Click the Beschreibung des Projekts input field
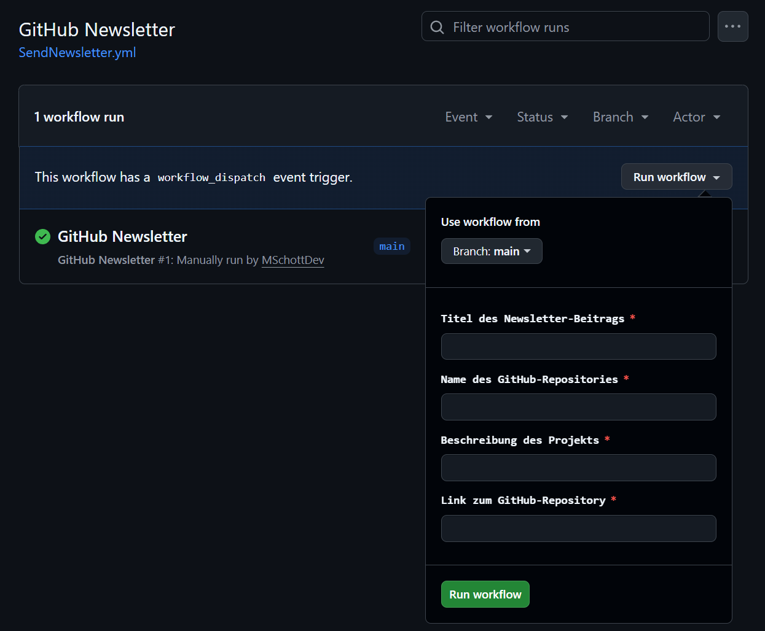The image size is (765, 631). pos(578,468)
